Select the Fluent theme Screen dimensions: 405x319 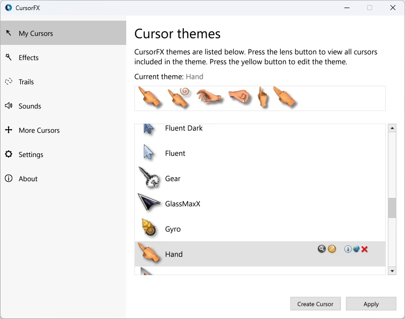pyautogui.click(x=260, y=153)
